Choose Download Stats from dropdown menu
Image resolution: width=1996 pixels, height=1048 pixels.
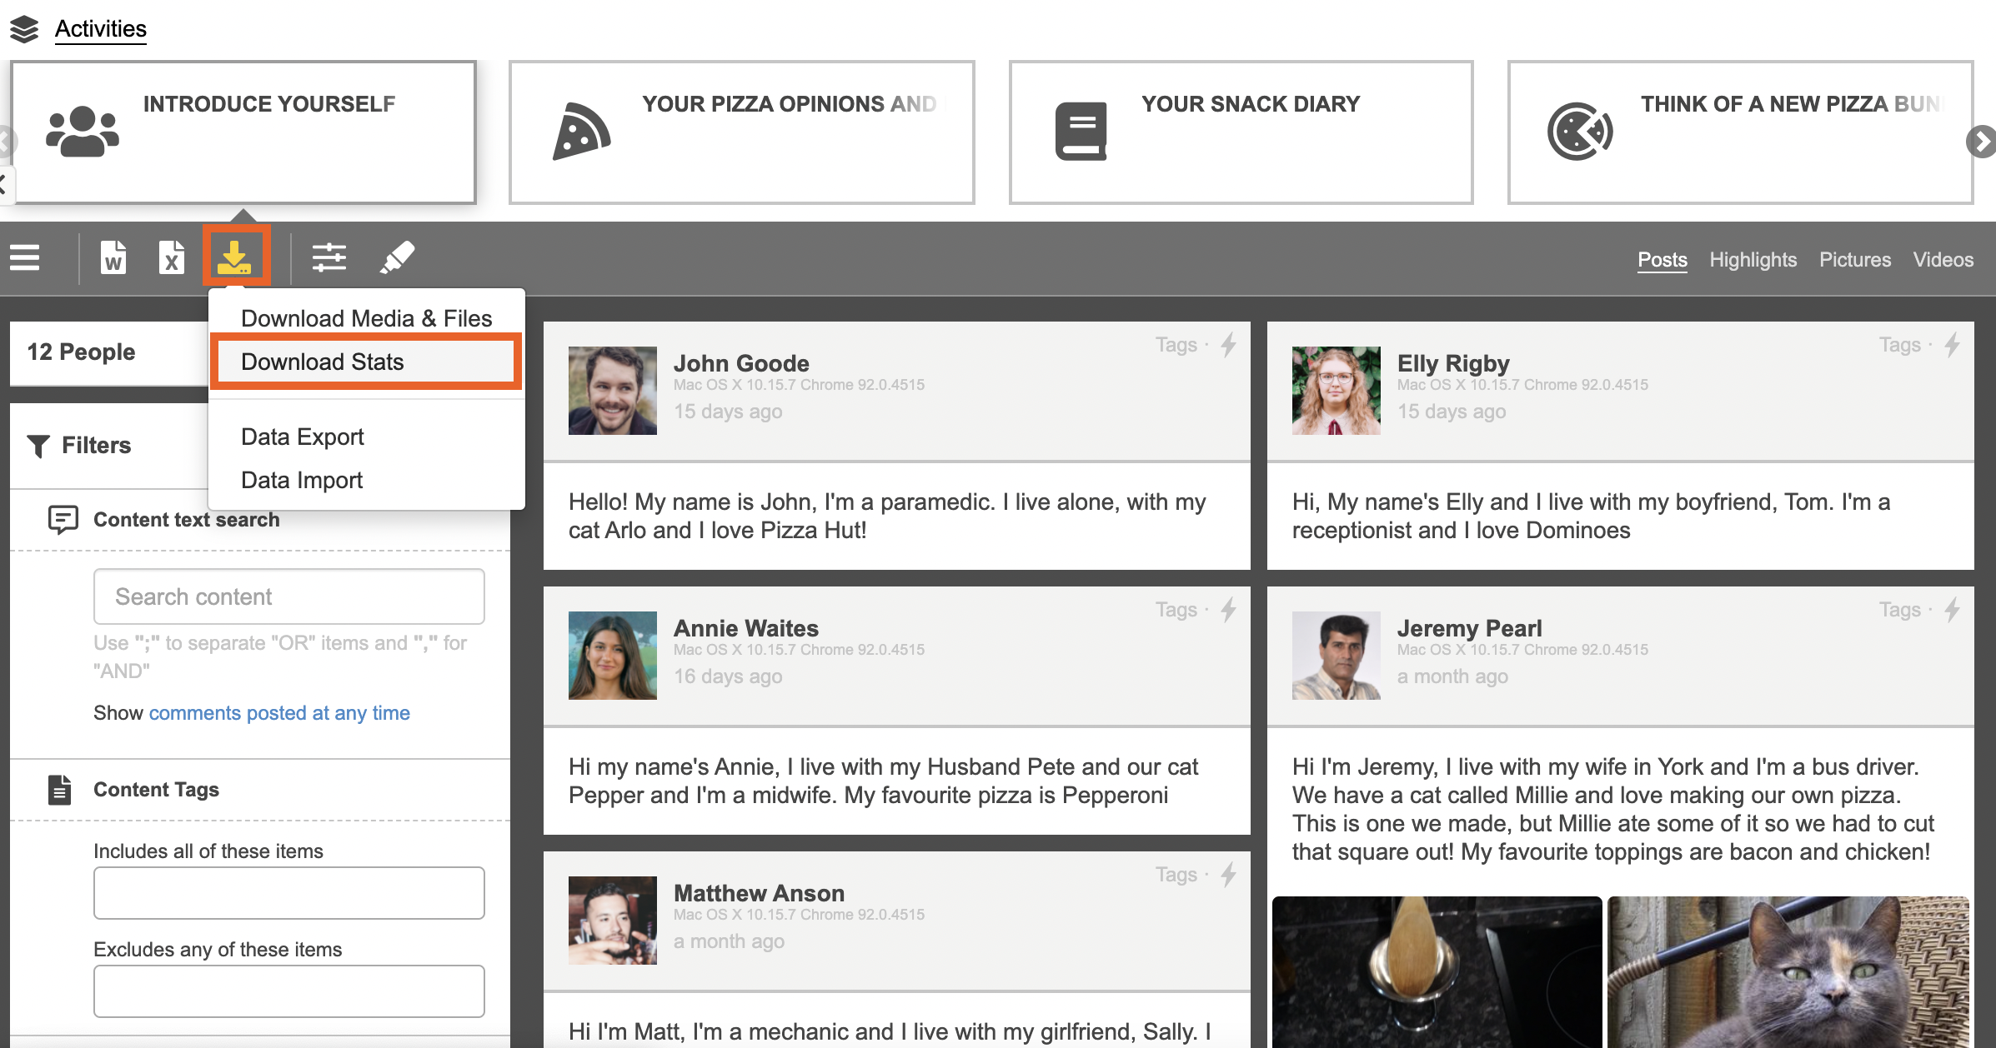pyautogui.click(x=323, y=362)
